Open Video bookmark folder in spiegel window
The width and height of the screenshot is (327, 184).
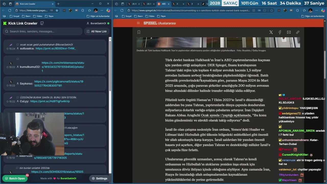(149, 16)
